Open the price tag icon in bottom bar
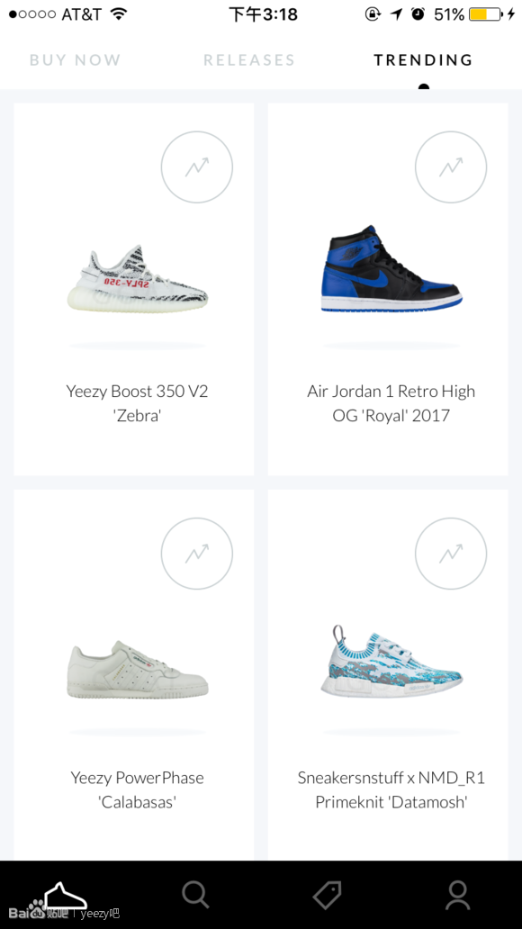The image size is (522, 929). (x=327, y=895)
